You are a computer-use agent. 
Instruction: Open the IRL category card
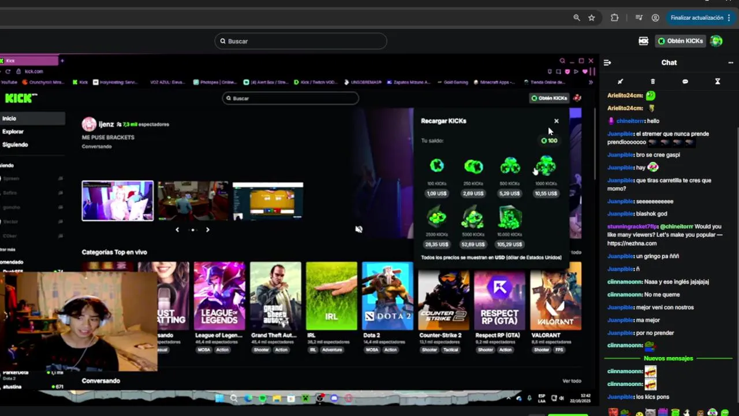tap(331, 296)
